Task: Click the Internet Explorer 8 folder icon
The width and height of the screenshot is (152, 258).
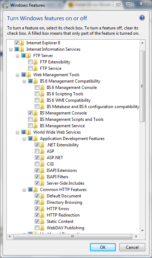Action: [22, 43]
